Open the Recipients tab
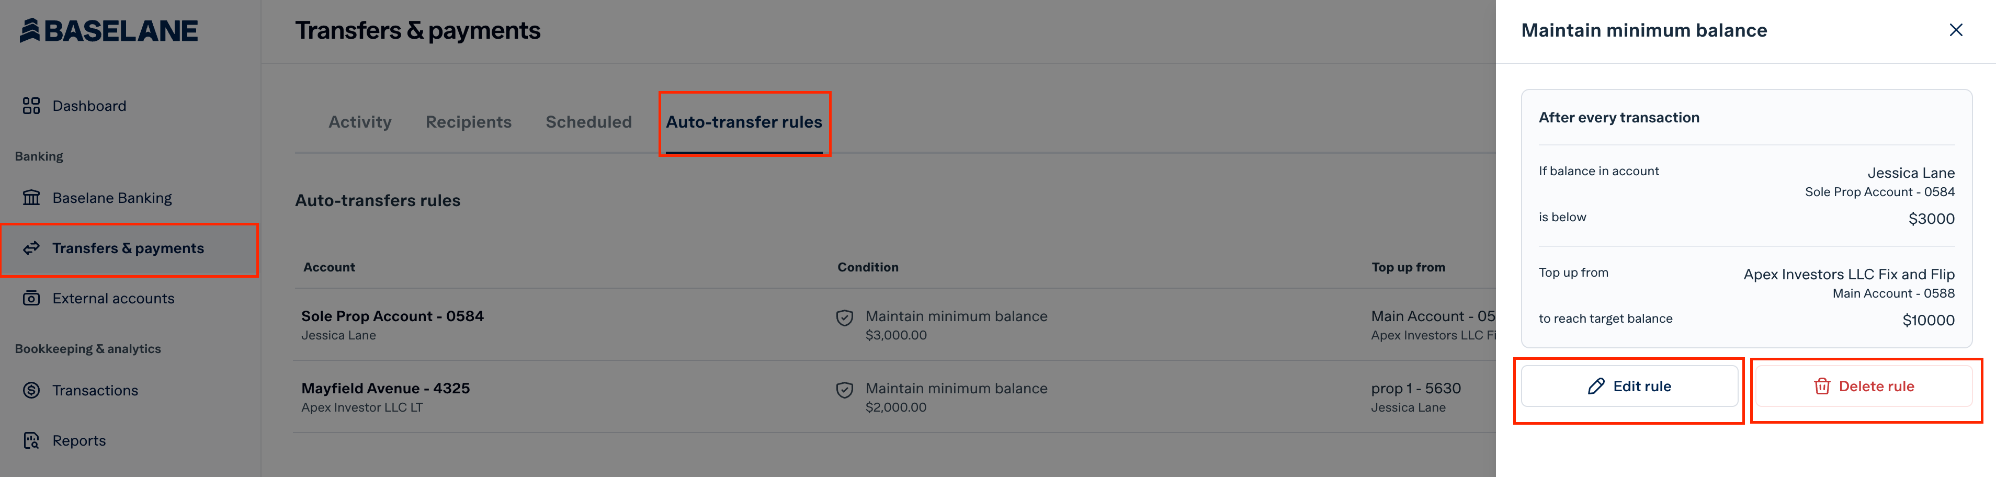Image resolution: width=1996 pixels, height=477 pixels. click(468, 122)
